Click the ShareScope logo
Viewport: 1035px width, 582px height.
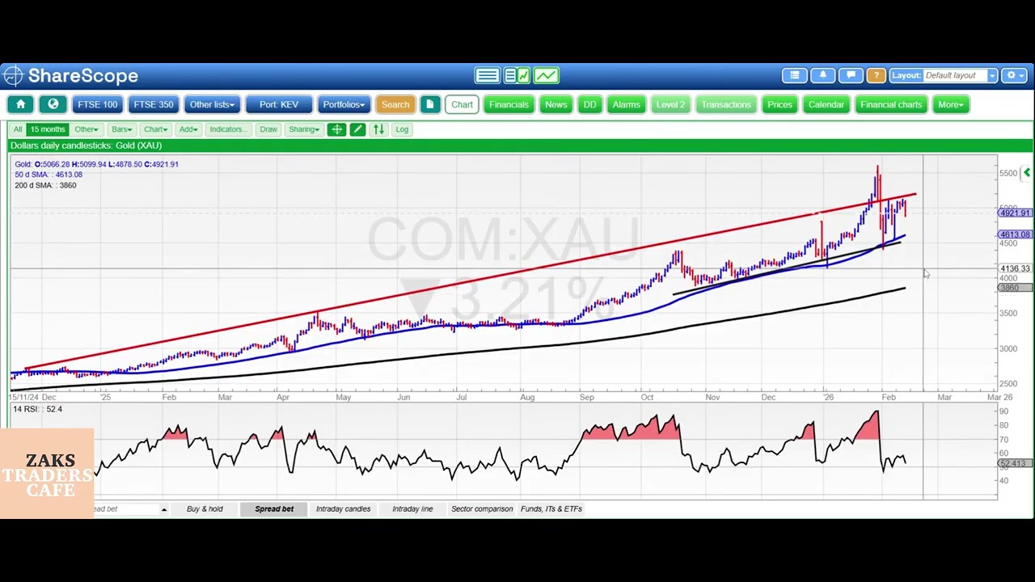(x=70, y=76)
